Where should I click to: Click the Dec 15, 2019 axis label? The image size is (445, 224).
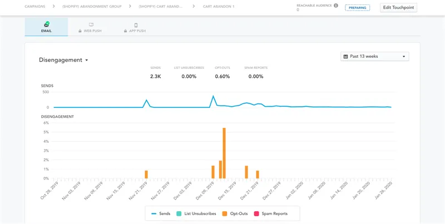226,191
